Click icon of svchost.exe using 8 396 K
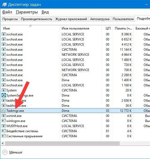The image size is (150, 159). [4, 34]
